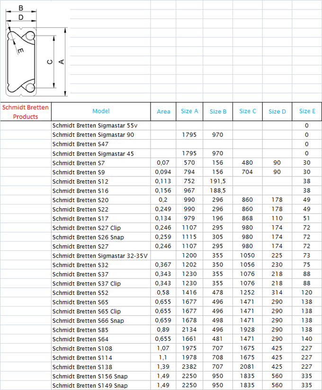Click the 'Schmidt Bretten S85' model cell
322x390 pixels.
coord(101,329)
